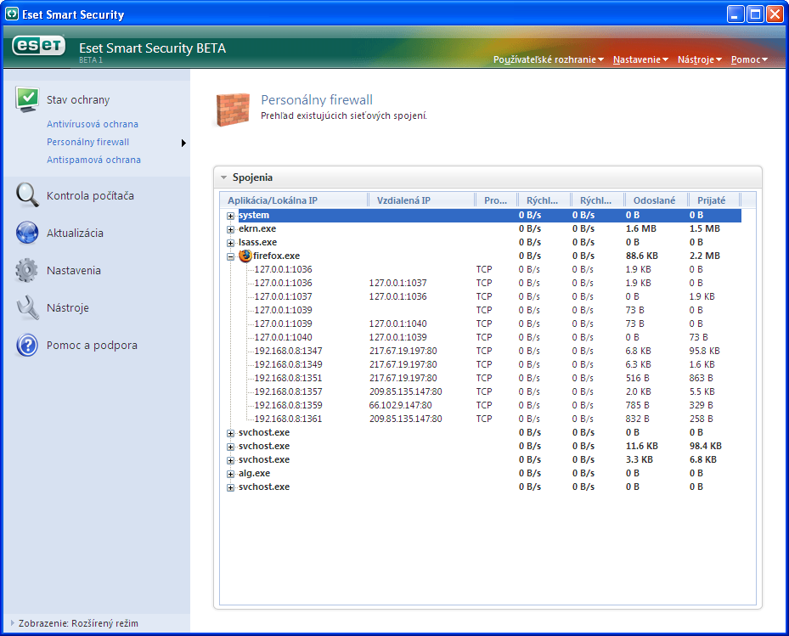This screenshot has height=636, width=789.
Task: Click the Pro... column header
Action: [496, 200]
